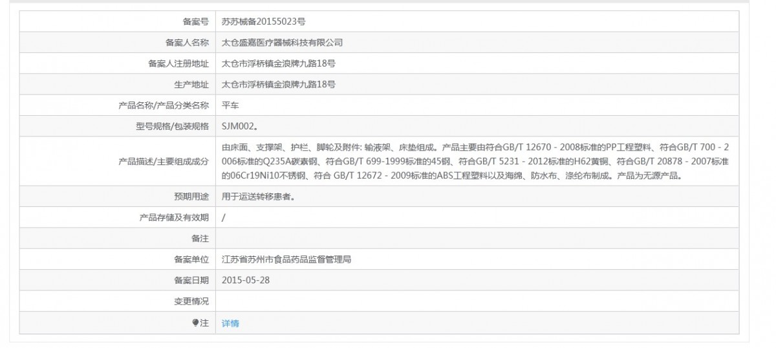
Task: Click the 生产地址 field label
Action: (x=191, y=85)
